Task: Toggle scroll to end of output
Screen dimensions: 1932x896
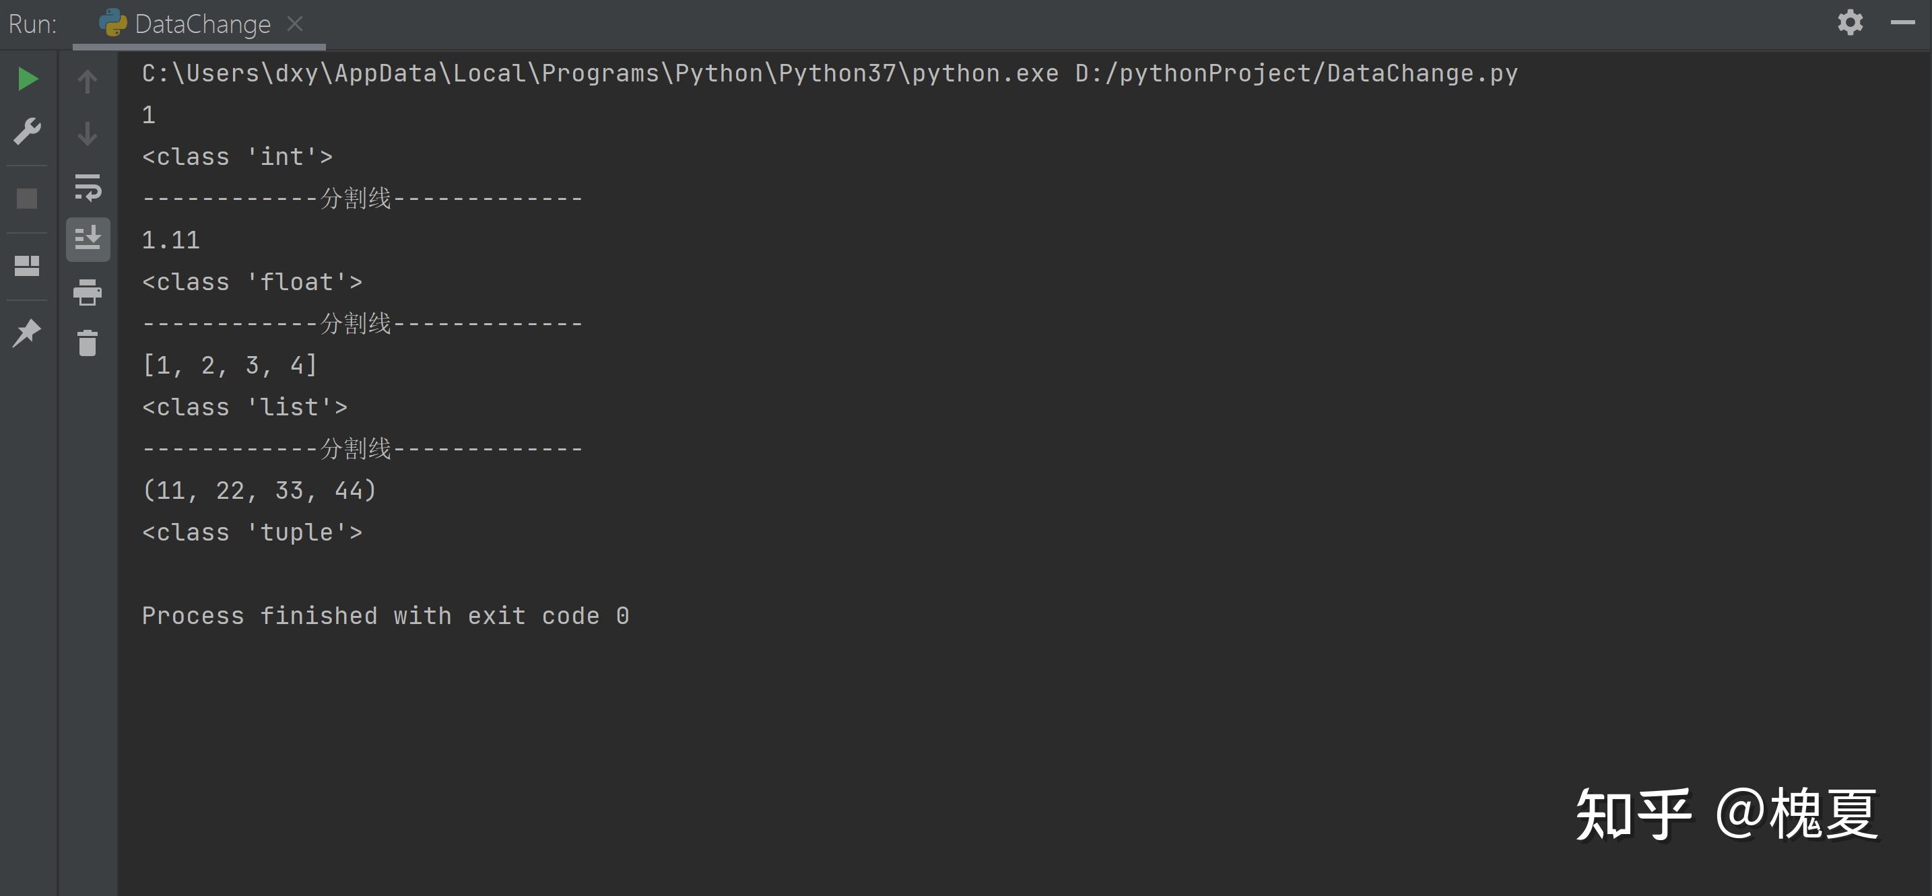Action: click(x=88, y=239)
